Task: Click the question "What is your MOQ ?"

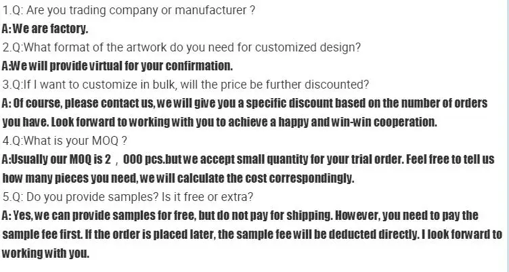Action: [66, 141]
